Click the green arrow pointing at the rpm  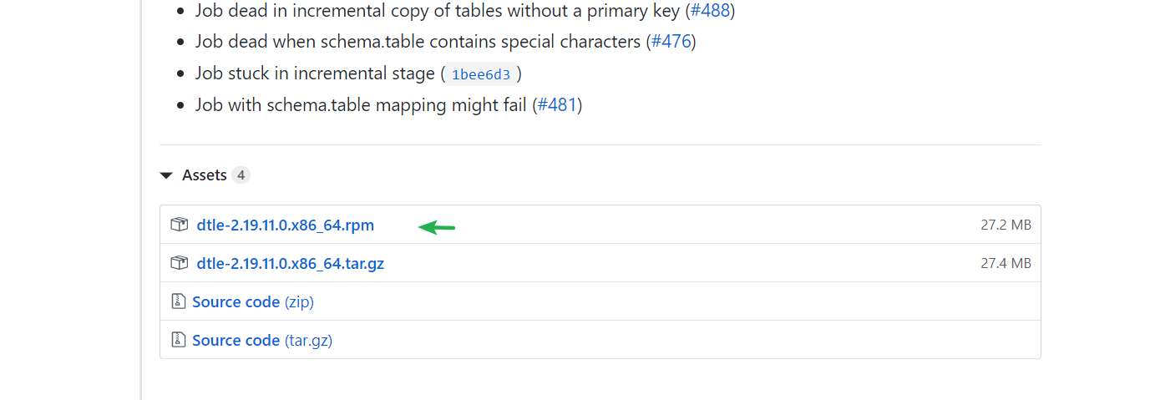click(x=437, y=226)
